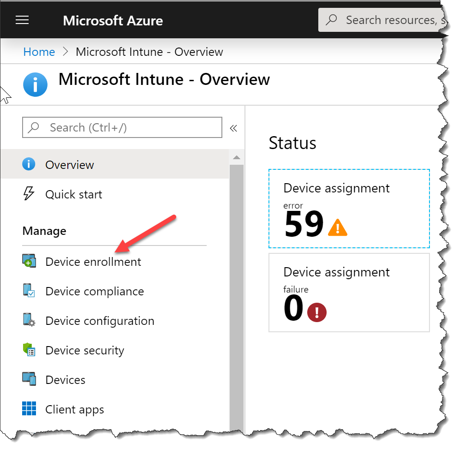Click the Device compliance icon
This screenshot has height=449, width=459.
click(29, 291)
